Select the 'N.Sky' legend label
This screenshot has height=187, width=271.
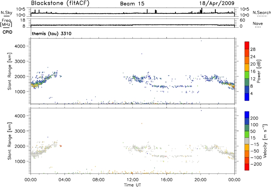click(x=6, y=12)
